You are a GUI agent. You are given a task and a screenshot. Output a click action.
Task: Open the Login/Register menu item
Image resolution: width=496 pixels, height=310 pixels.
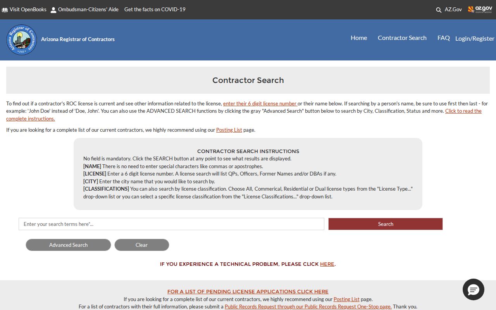475,38
